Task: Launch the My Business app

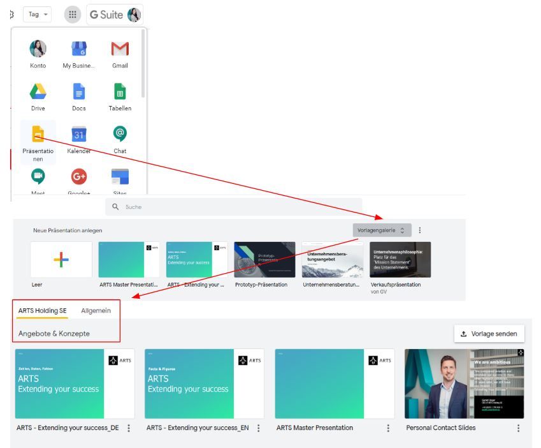Action: (78, 54)
